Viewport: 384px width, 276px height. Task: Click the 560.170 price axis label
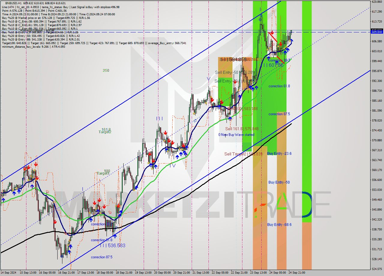click(377, 170)
